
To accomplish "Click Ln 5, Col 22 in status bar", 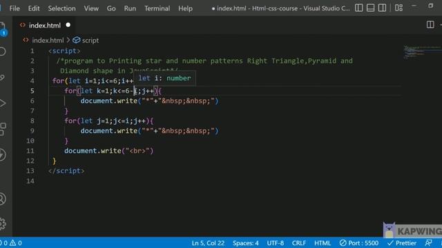I will (x=208, y=243).
